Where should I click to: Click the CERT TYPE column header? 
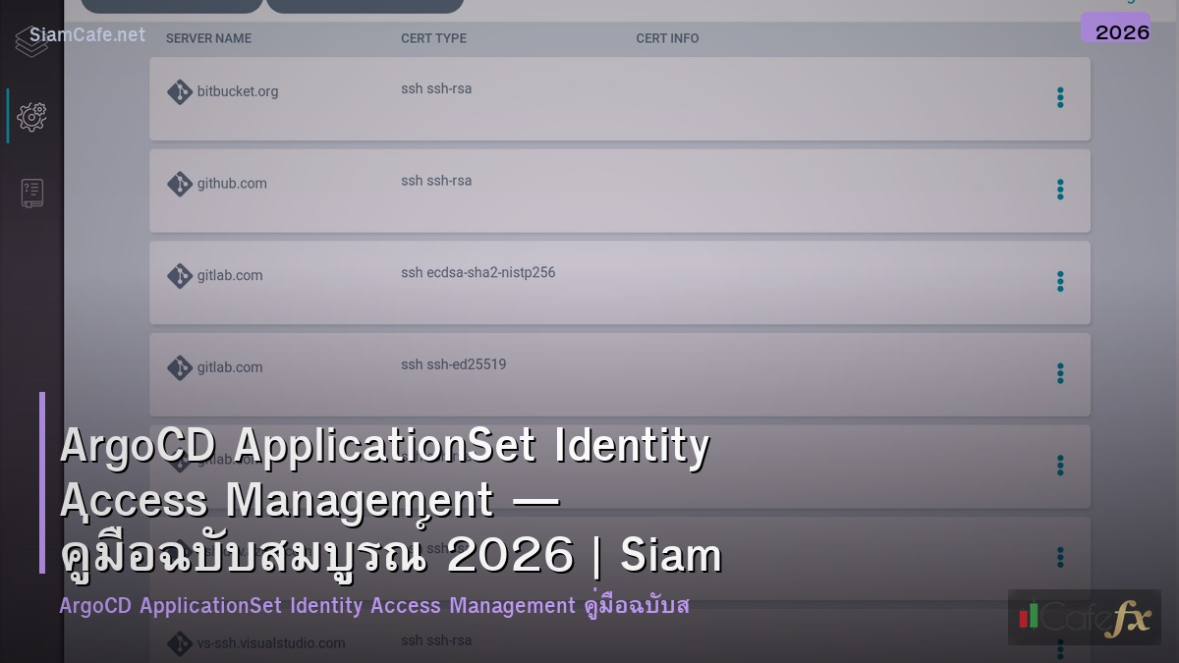(433, 38)
